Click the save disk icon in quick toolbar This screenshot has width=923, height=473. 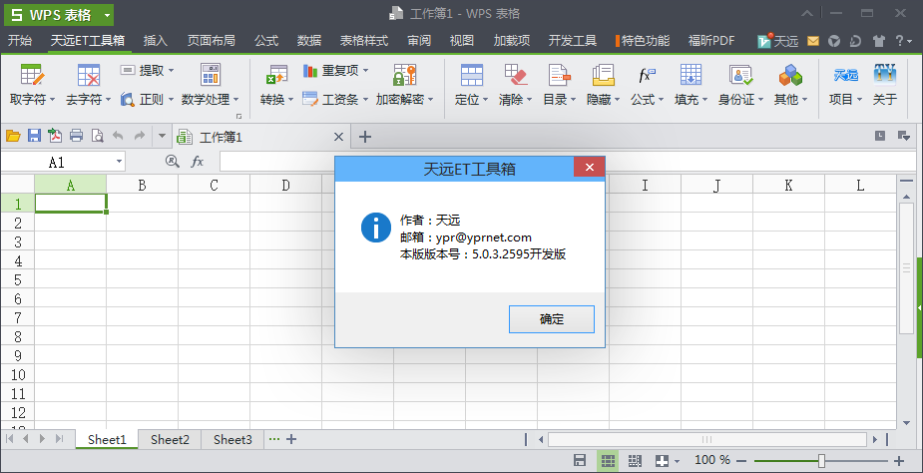coord(34,136)
